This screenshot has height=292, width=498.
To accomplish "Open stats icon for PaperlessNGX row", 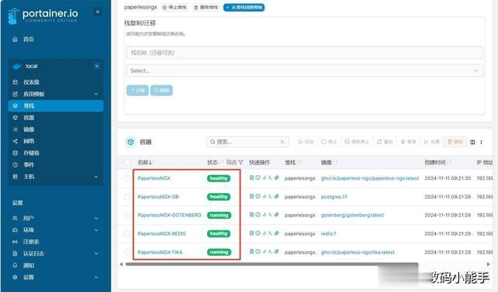I will tap(264, 178).
